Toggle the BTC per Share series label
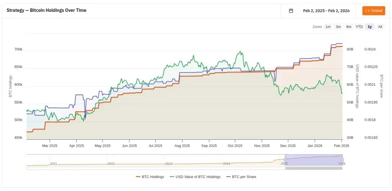392x191 pixels. [x=244, y=177]
